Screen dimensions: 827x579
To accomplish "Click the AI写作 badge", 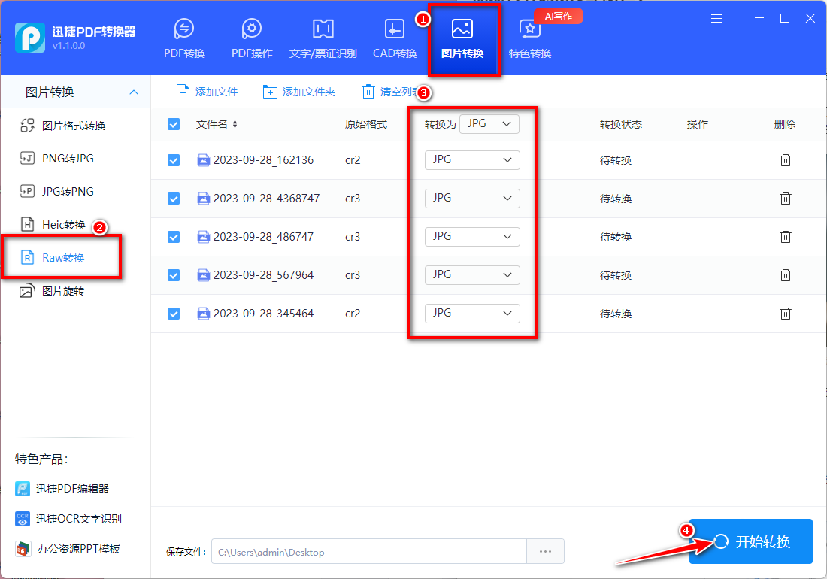I will coord(558,17).
